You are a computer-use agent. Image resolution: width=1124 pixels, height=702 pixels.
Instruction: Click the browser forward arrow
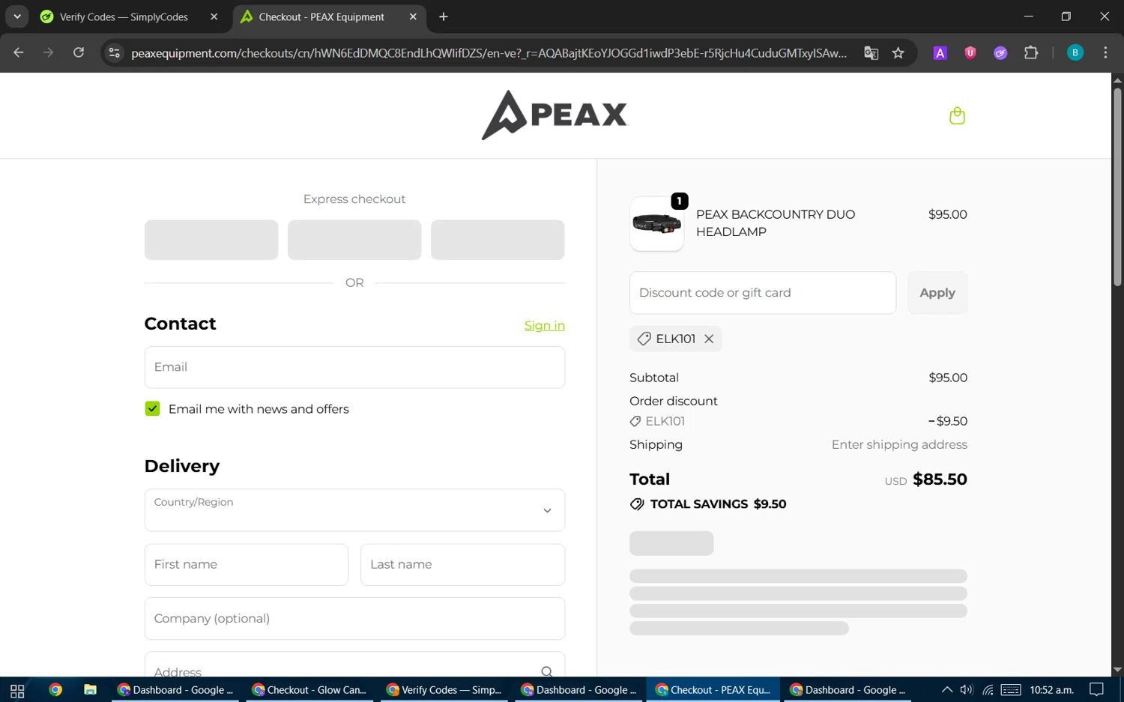pyautogui.click(x=49, y=52)
